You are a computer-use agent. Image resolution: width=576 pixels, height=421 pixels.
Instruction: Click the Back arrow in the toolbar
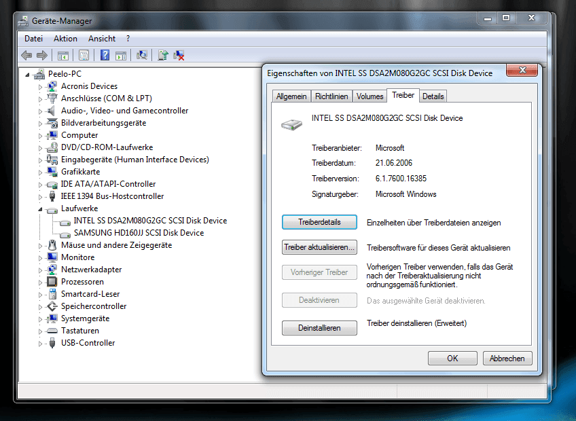click(x=26, y=56)
